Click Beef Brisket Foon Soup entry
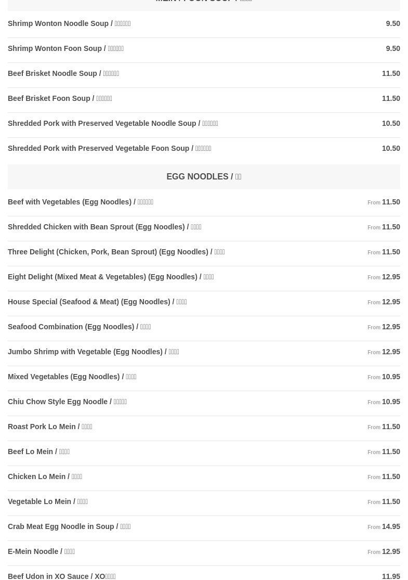Screen dimensions: 408x580 click(x=60, y=98)
